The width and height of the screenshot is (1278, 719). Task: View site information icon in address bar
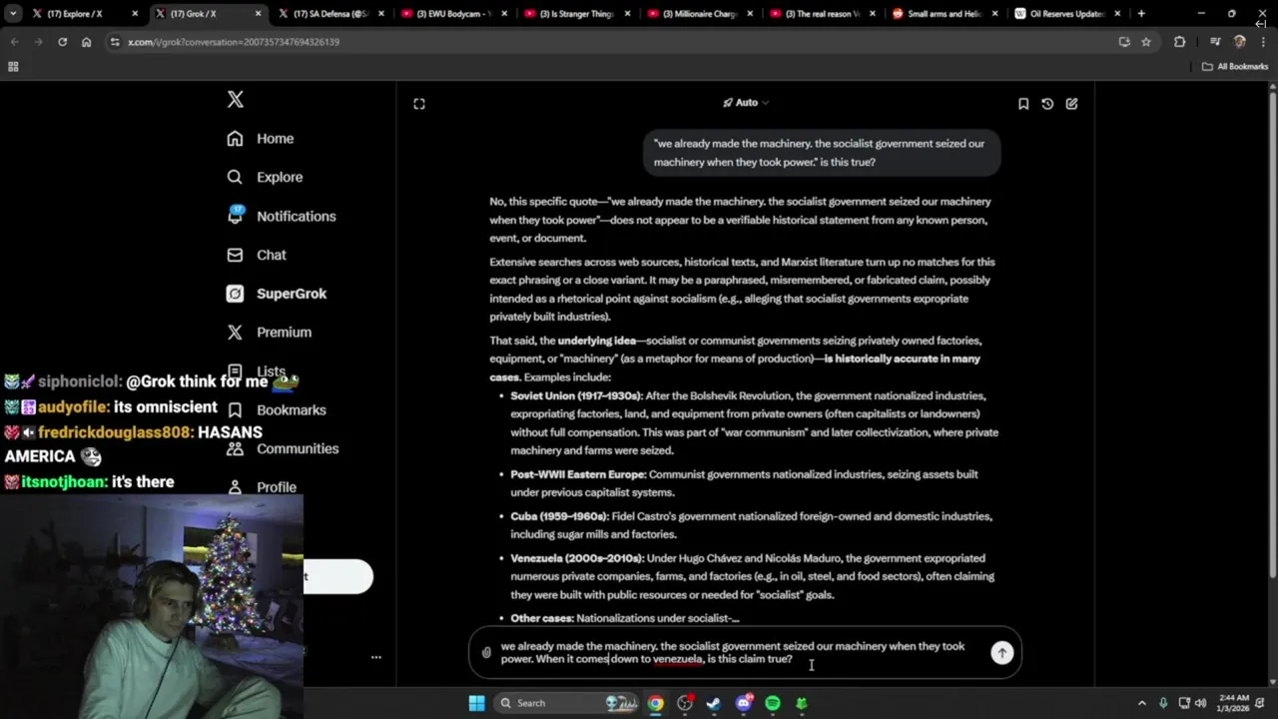coord(115,42)
